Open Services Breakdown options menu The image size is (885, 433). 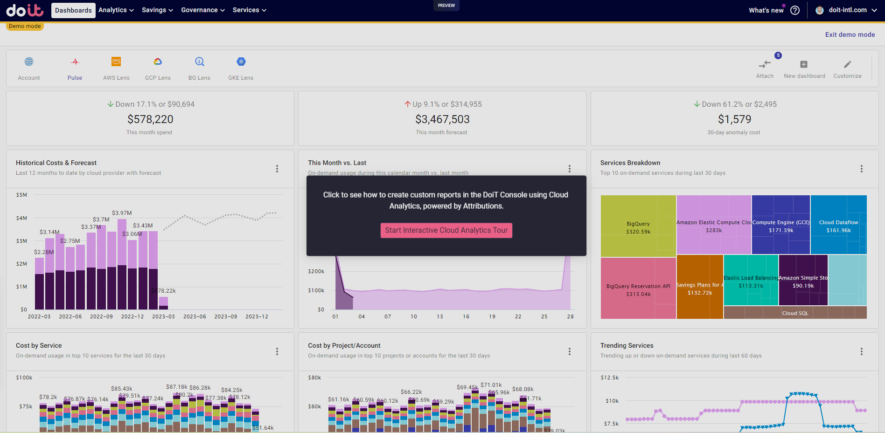pos(862,169)
